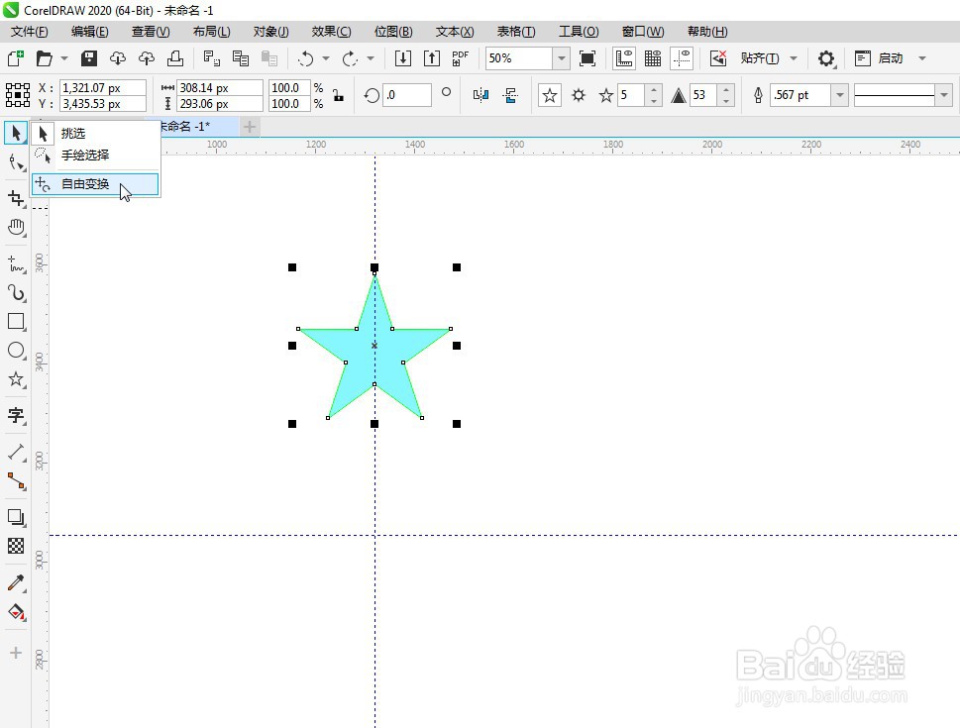960x728 pixels.
Task: Select the Transparency checkerboard tool
Action: pyautogui.click(x=16, y=546)
